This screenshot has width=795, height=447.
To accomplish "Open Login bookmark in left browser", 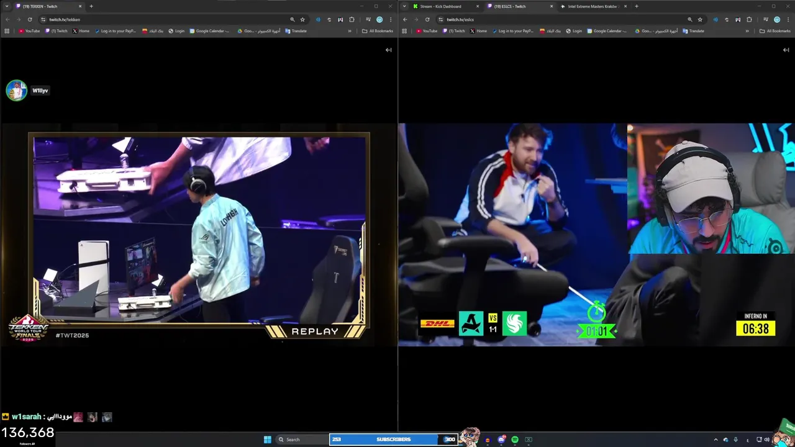I will (x=176, y=31).
